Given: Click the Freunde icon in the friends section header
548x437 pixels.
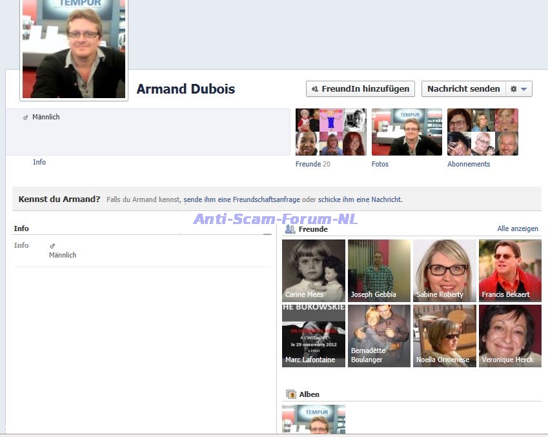Looking at the screenshot, I should (x=290, y=229).
